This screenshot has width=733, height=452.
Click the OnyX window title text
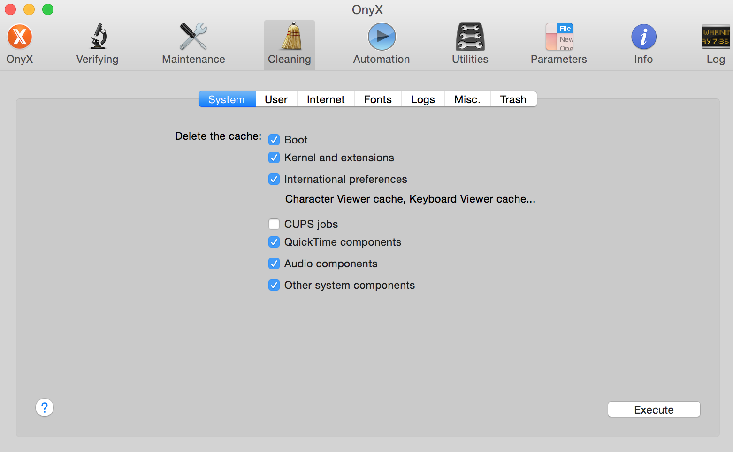pyautogui.click(x=367, y=10)
